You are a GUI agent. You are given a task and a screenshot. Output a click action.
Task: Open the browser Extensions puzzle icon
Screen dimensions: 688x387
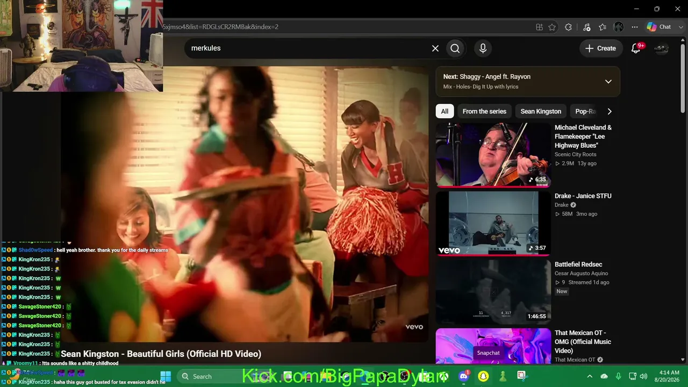(x=568, y=27)
